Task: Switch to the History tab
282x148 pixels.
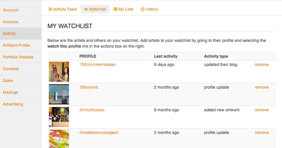Action: pos(149,9)
